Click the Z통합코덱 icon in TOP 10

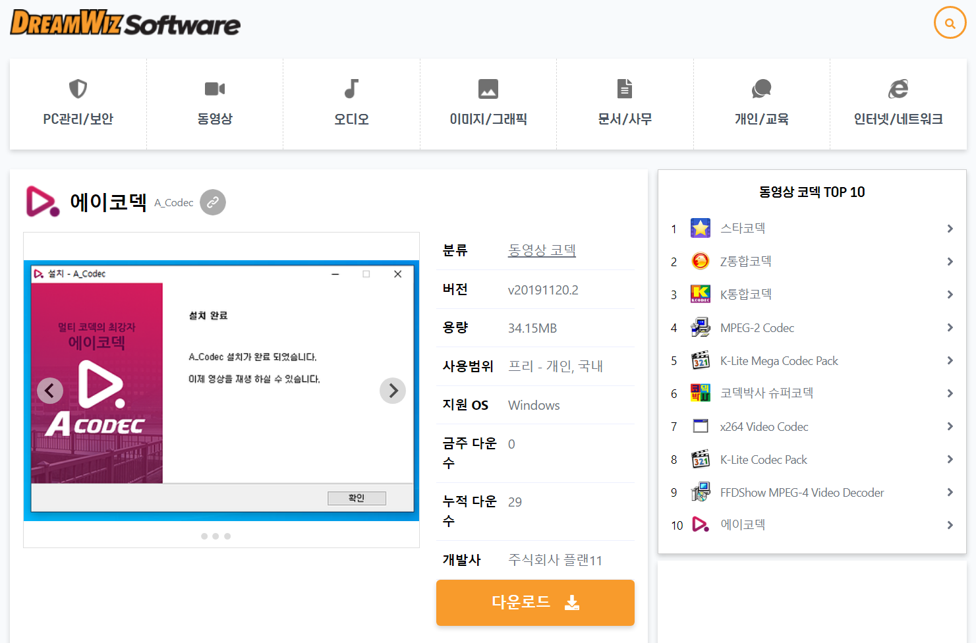click(700, 261)
